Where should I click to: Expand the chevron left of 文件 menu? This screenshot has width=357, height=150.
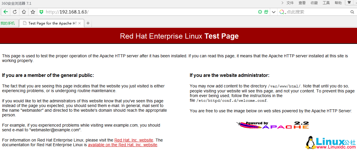[x=282, y=3]
